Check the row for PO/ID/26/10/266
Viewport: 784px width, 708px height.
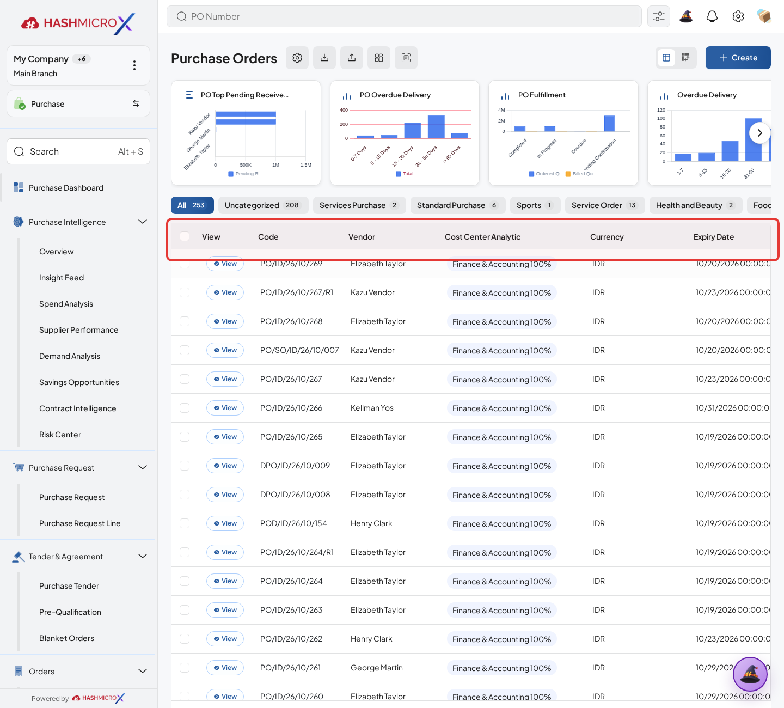[185, 408]
